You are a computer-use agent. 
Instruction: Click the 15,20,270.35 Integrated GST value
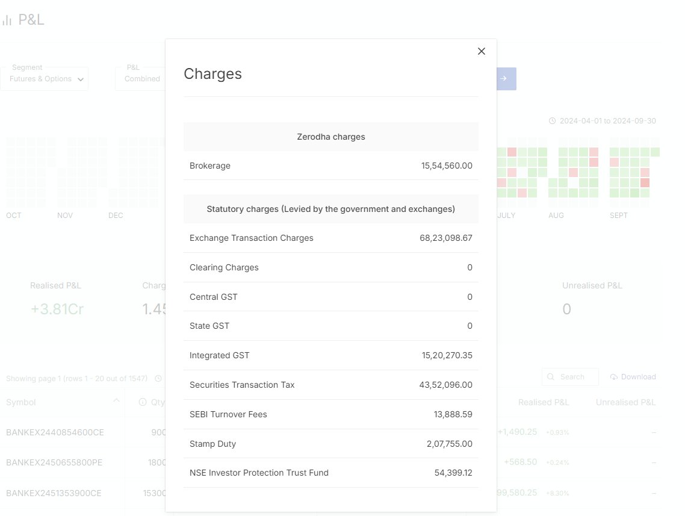pyautogui.click(x=447, y=355)
